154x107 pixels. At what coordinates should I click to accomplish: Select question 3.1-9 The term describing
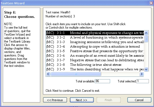coord(95,69)
